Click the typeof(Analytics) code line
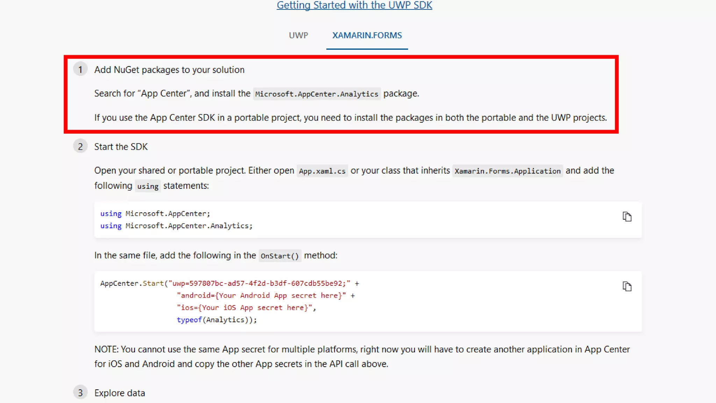Screen dimensions: 716x403 pyautogui.click(x=216, y=320)
